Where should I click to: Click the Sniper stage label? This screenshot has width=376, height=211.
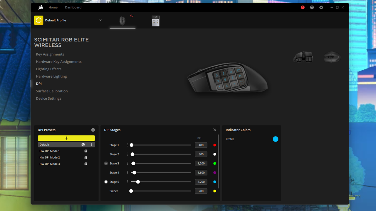point(114,191)
